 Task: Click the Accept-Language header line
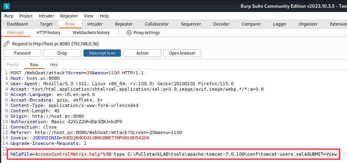tap(53, 94)
